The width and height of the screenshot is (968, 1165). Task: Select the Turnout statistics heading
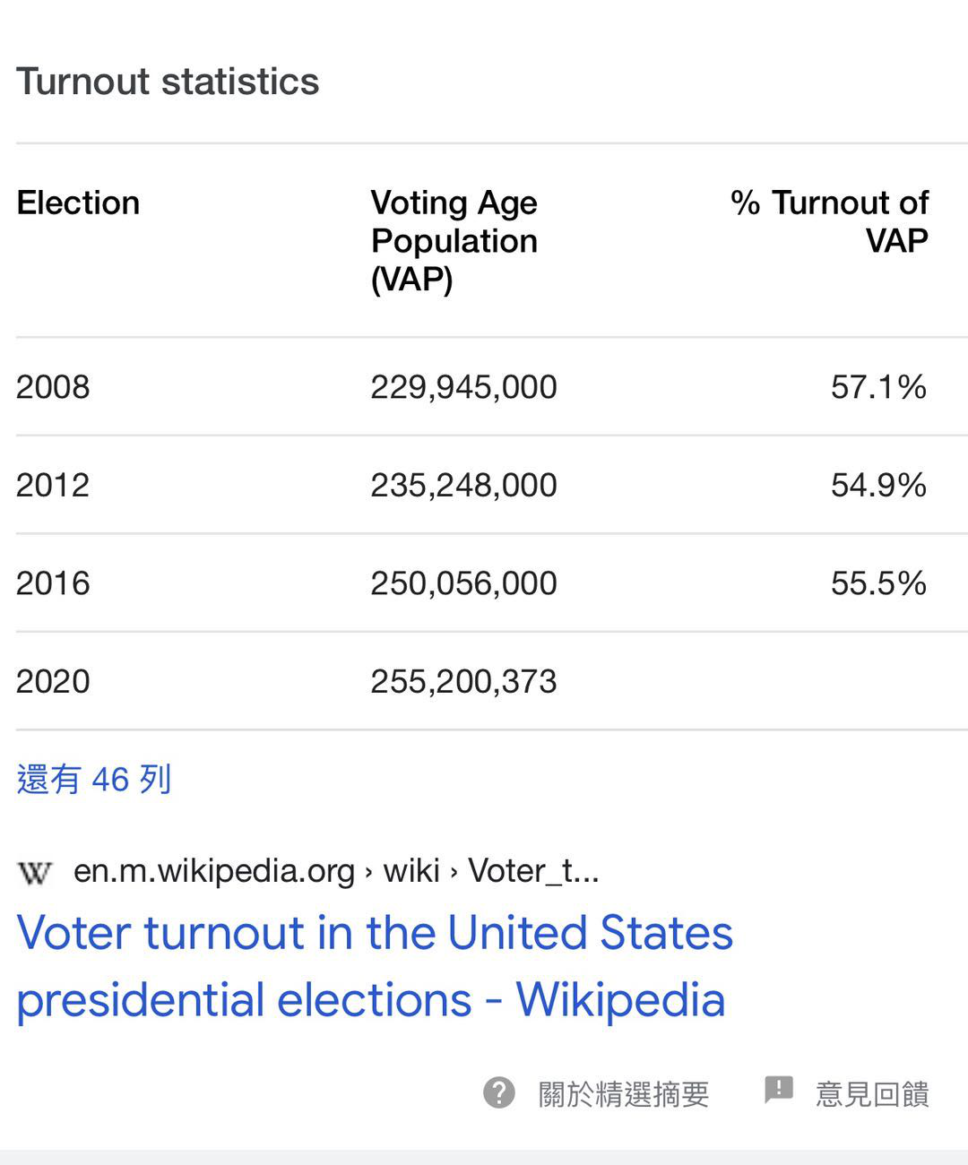tap(168, 82)
